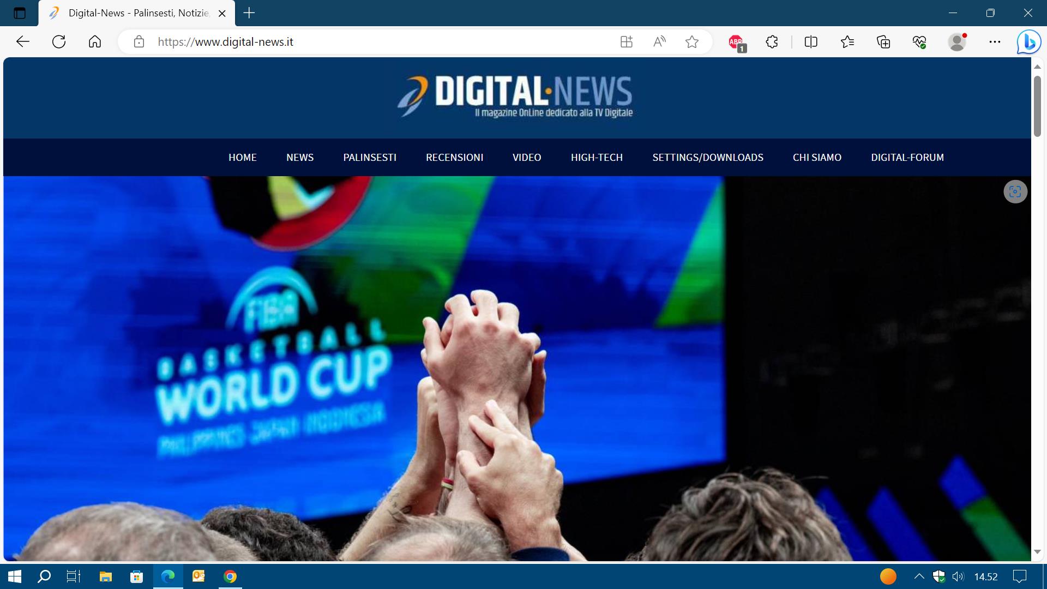Viewport: 1047px width, 589px height.
Task: Open the user profile menu
Action: (x=957, y=41)
